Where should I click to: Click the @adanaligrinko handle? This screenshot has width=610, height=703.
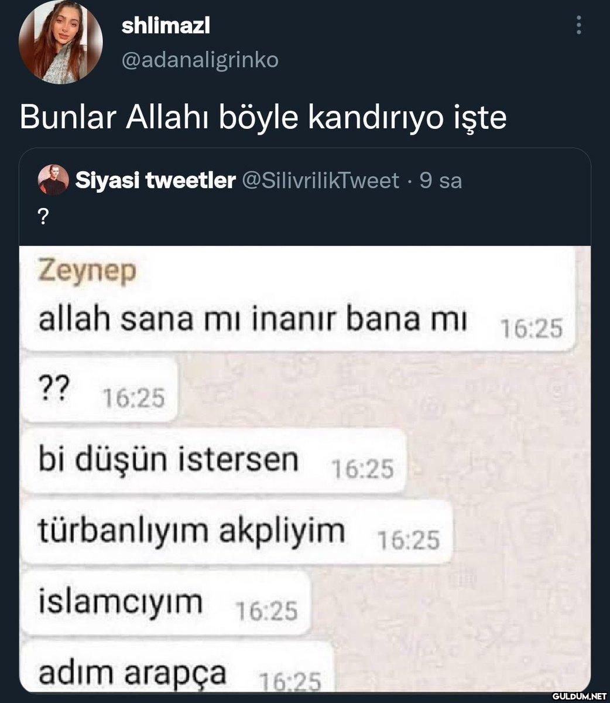click(x=200, y=60)
